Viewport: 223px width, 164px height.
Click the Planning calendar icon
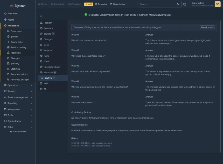tap(8, 63)
